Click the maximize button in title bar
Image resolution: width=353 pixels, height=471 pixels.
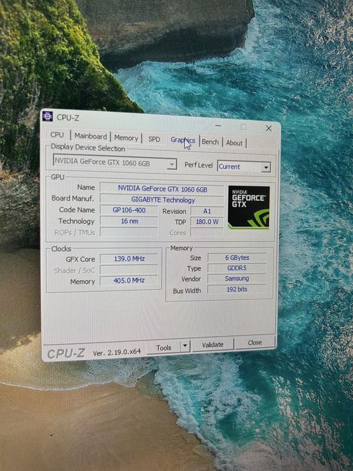pos(243,127)
